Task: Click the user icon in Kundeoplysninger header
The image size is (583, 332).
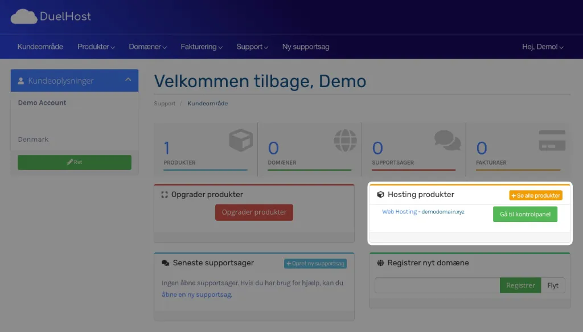Action: click(21, 81)
